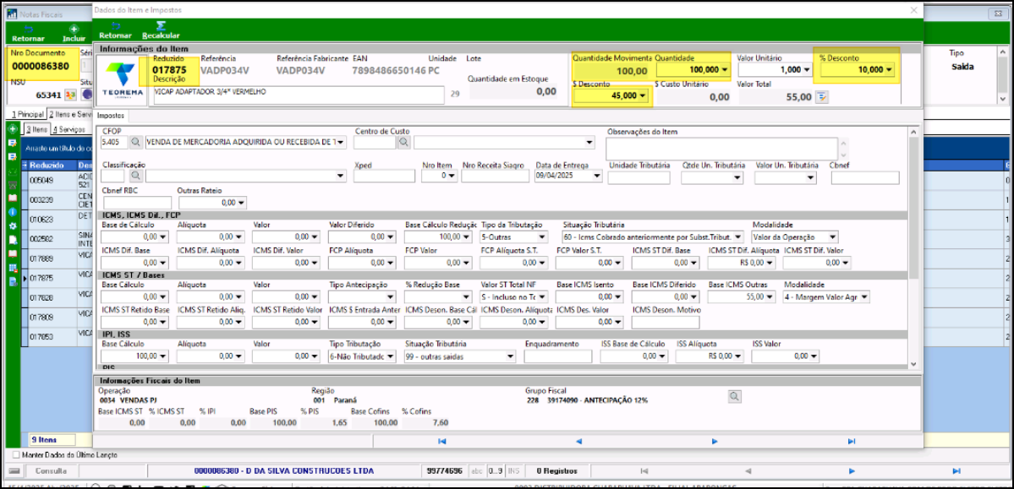This screenshot has width=1014, height=489.
Task: Click the Notas Fiscais window title icon
Action: pos(11,14)
